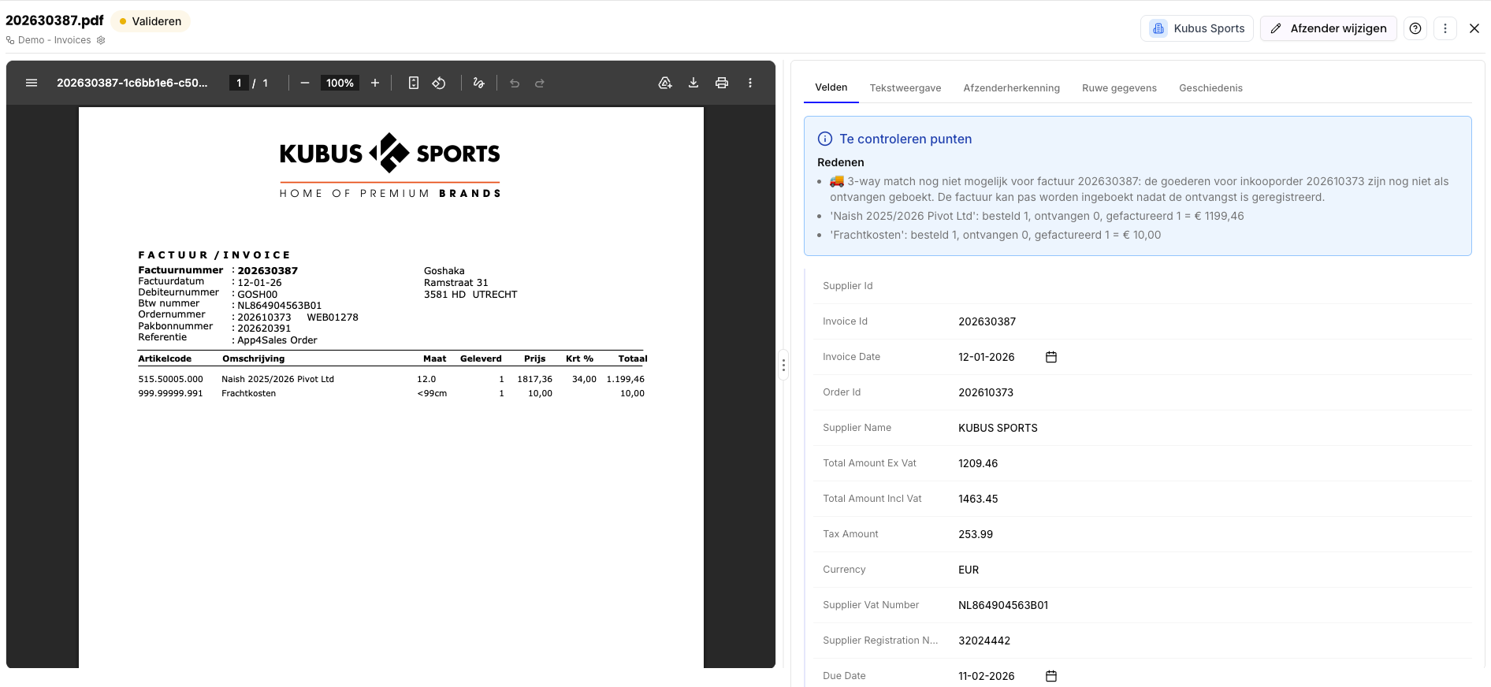This screenshot has width=1491, height=687.
Task: Save PDF to Google Drive
Action: tap(665, 83)
